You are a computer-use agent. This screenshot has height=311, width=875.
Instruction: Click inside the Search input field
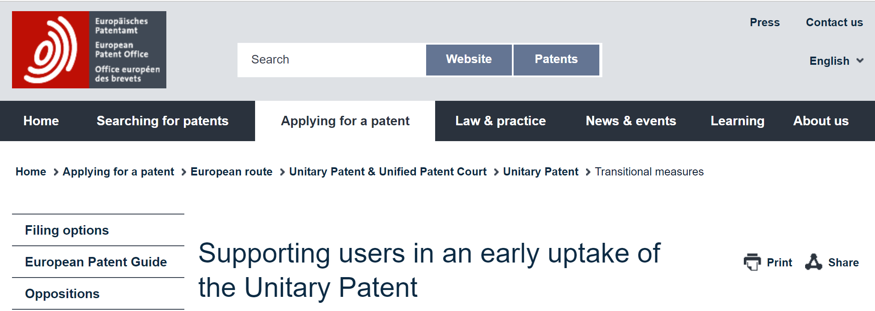click(x=332, y=60)
